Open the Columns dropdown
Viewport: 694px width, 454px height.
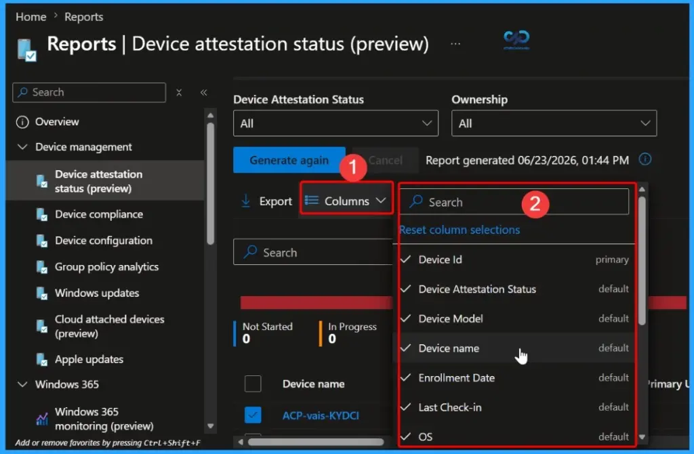[x=346, y=201]
